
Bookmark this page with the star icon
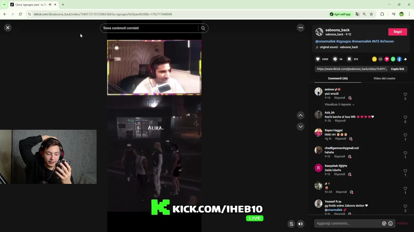pyautogui.click(x=371, y=14)
